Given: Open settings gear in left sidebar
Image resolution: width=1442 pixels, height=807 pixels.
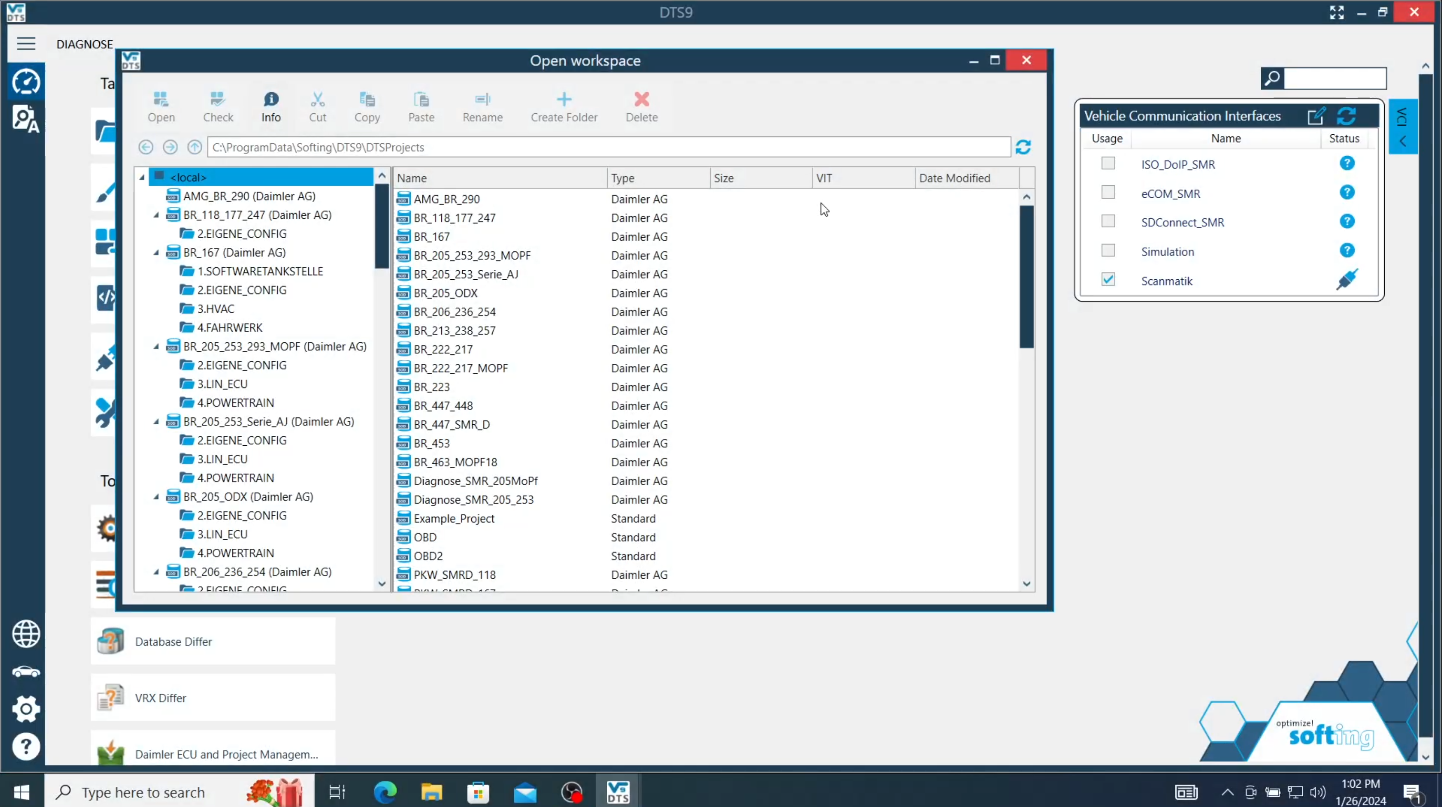Looking at the screenshot, I should coord(26,709).
